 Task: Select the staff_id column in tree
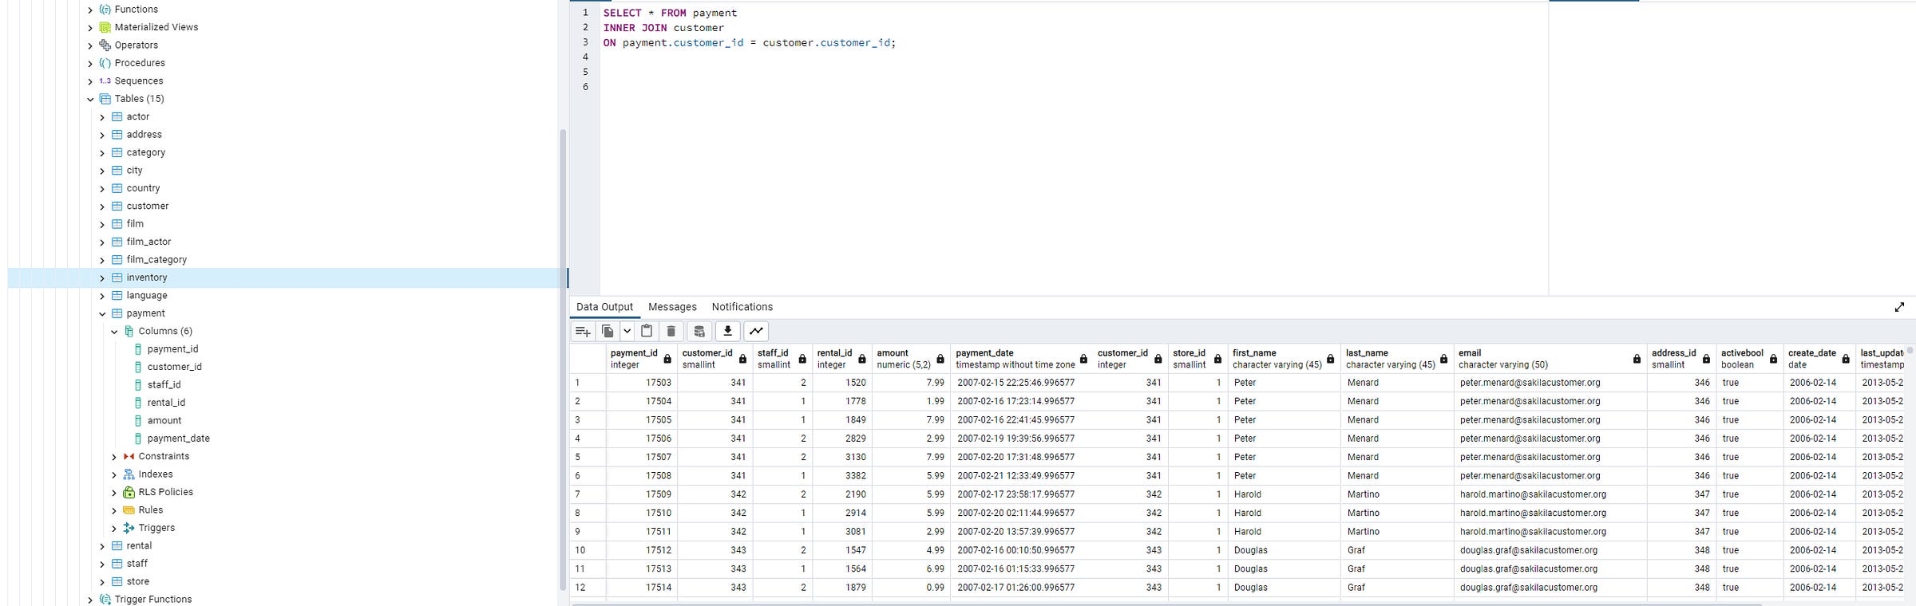164,384
